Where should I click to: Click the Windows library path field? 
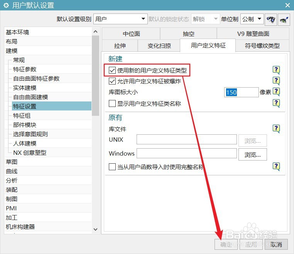pyautogui.click(x=187, y=153)
